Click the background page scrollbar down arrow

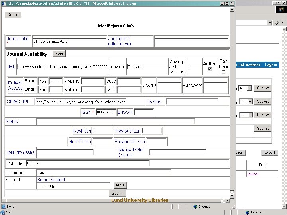pyautogui.click(x=284, y=207)
